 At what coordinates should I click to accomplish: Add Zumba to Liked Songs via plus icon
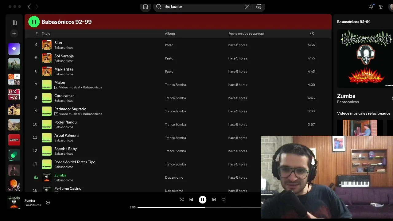coord(48,203)
